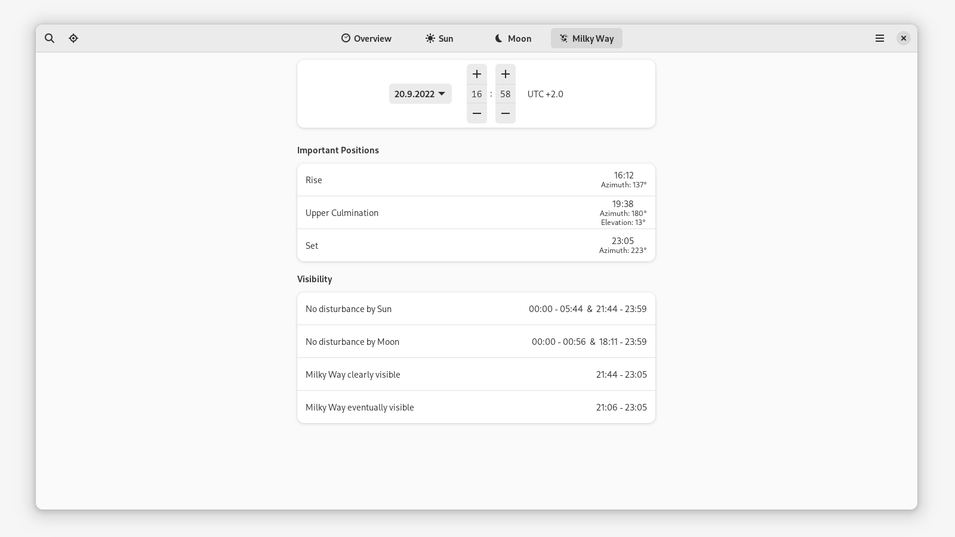Increase the hour with plus button

[476, 74]
